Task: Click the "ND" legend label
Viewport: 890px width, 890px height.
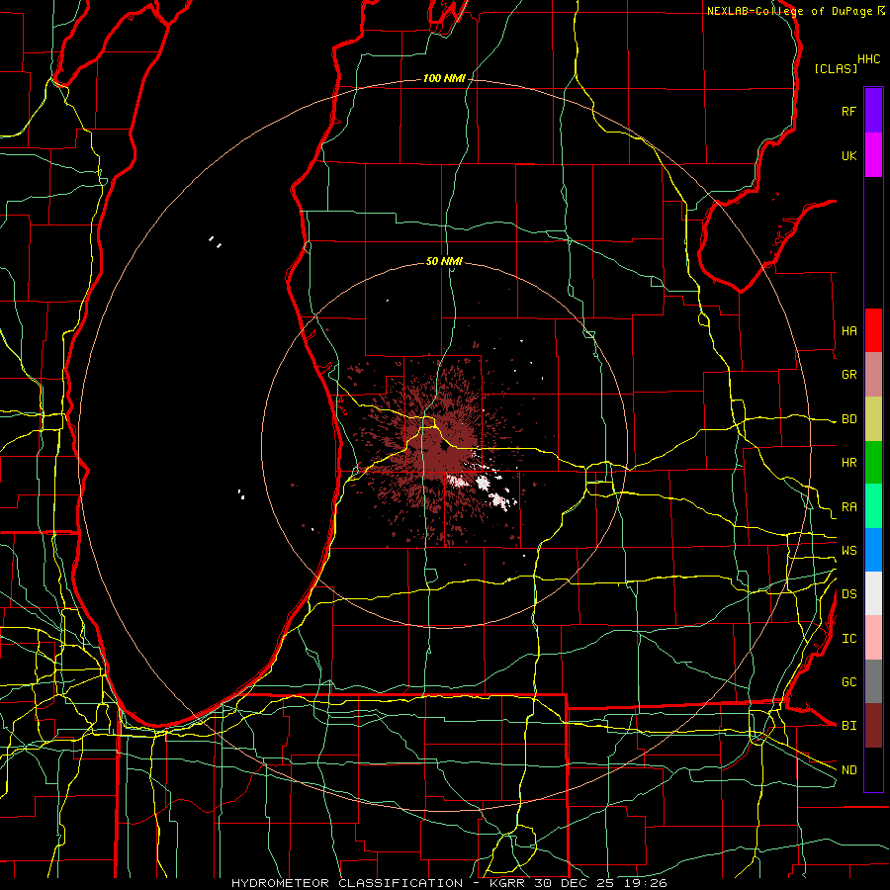Action: coord(848,770)
